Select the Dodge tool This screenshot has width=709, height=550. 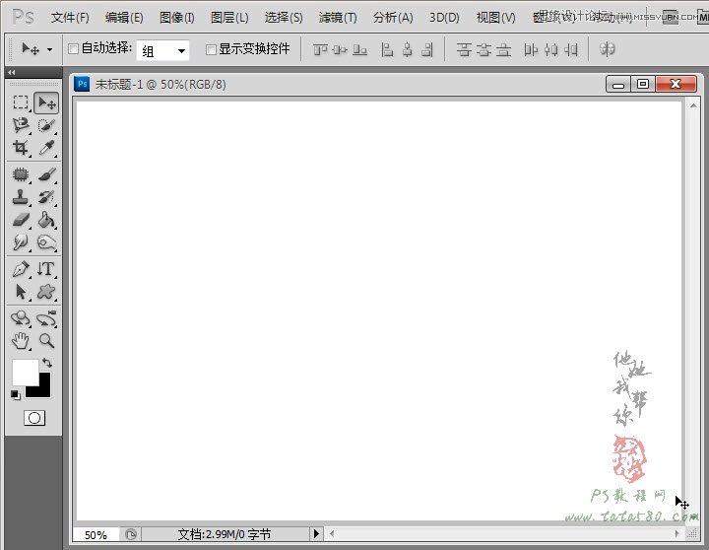point(46,242)
